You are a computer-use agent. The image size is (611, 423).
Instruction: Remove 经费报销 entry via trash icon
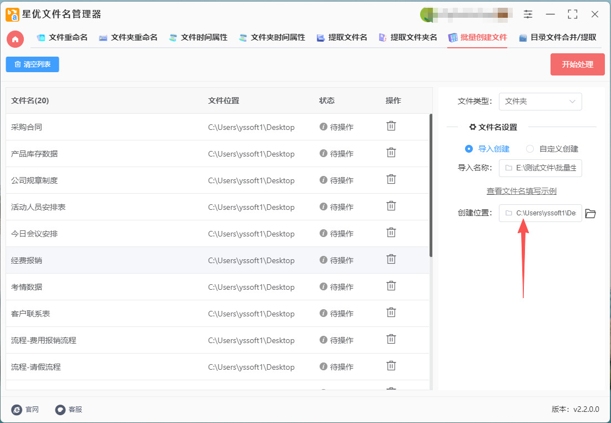coord(391,259)
